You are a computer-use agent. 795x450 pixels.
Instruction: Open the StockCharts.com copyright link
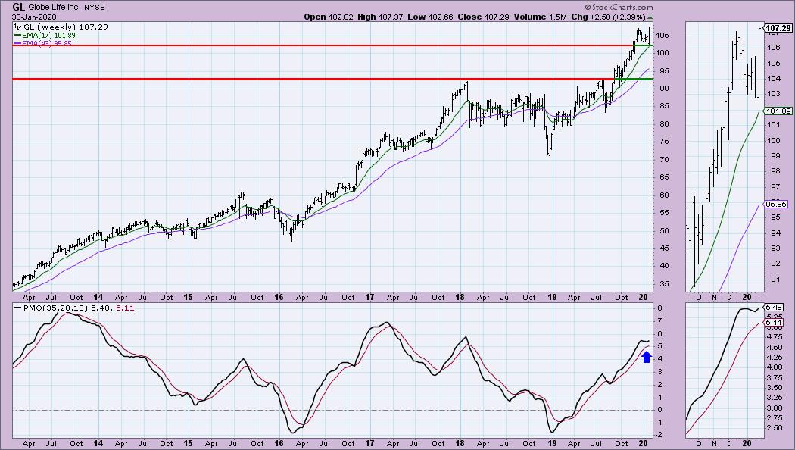[619, 7]
